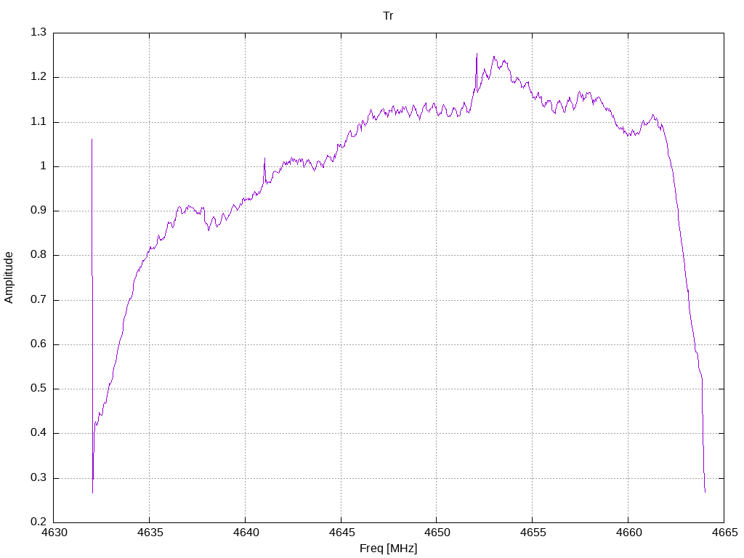Screen dimensions: 744x558
Task: Click the x-axis tick label 4645
Action: [x=341, y=533]
